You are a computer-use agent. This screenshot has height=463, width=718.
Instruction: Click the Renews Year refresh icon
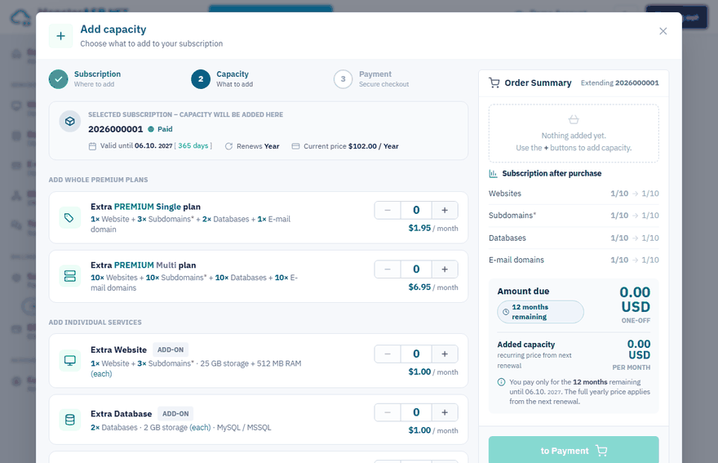pyautogui.click(x=228, y=146)
